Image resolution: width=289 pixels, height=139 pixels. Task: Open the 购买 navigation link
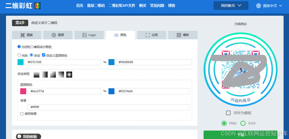point(143,6)
